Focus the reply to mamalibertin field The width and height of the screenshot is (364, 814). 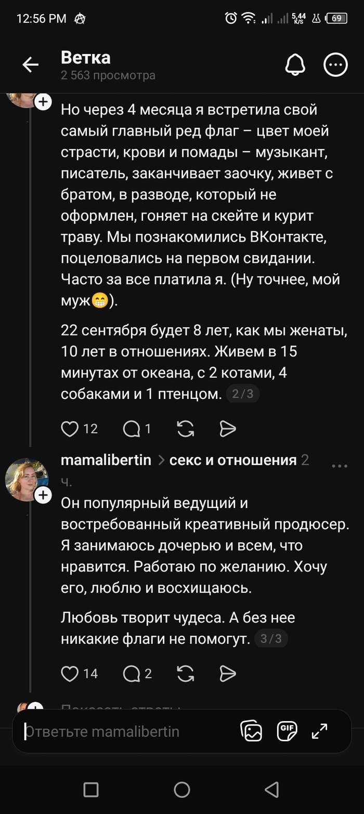point(125,732)
